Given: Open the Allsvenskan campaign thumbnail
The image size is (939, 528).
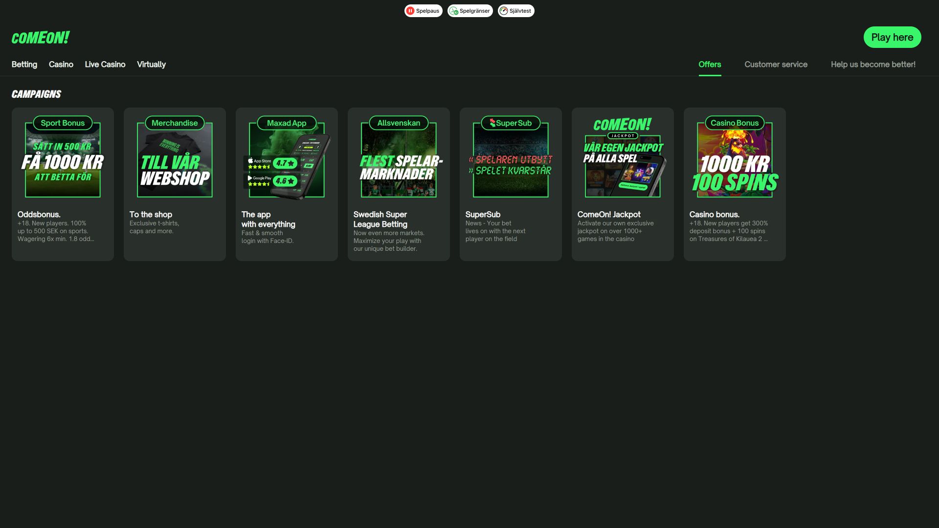Looking at the screenshot, I should point(399,157).
